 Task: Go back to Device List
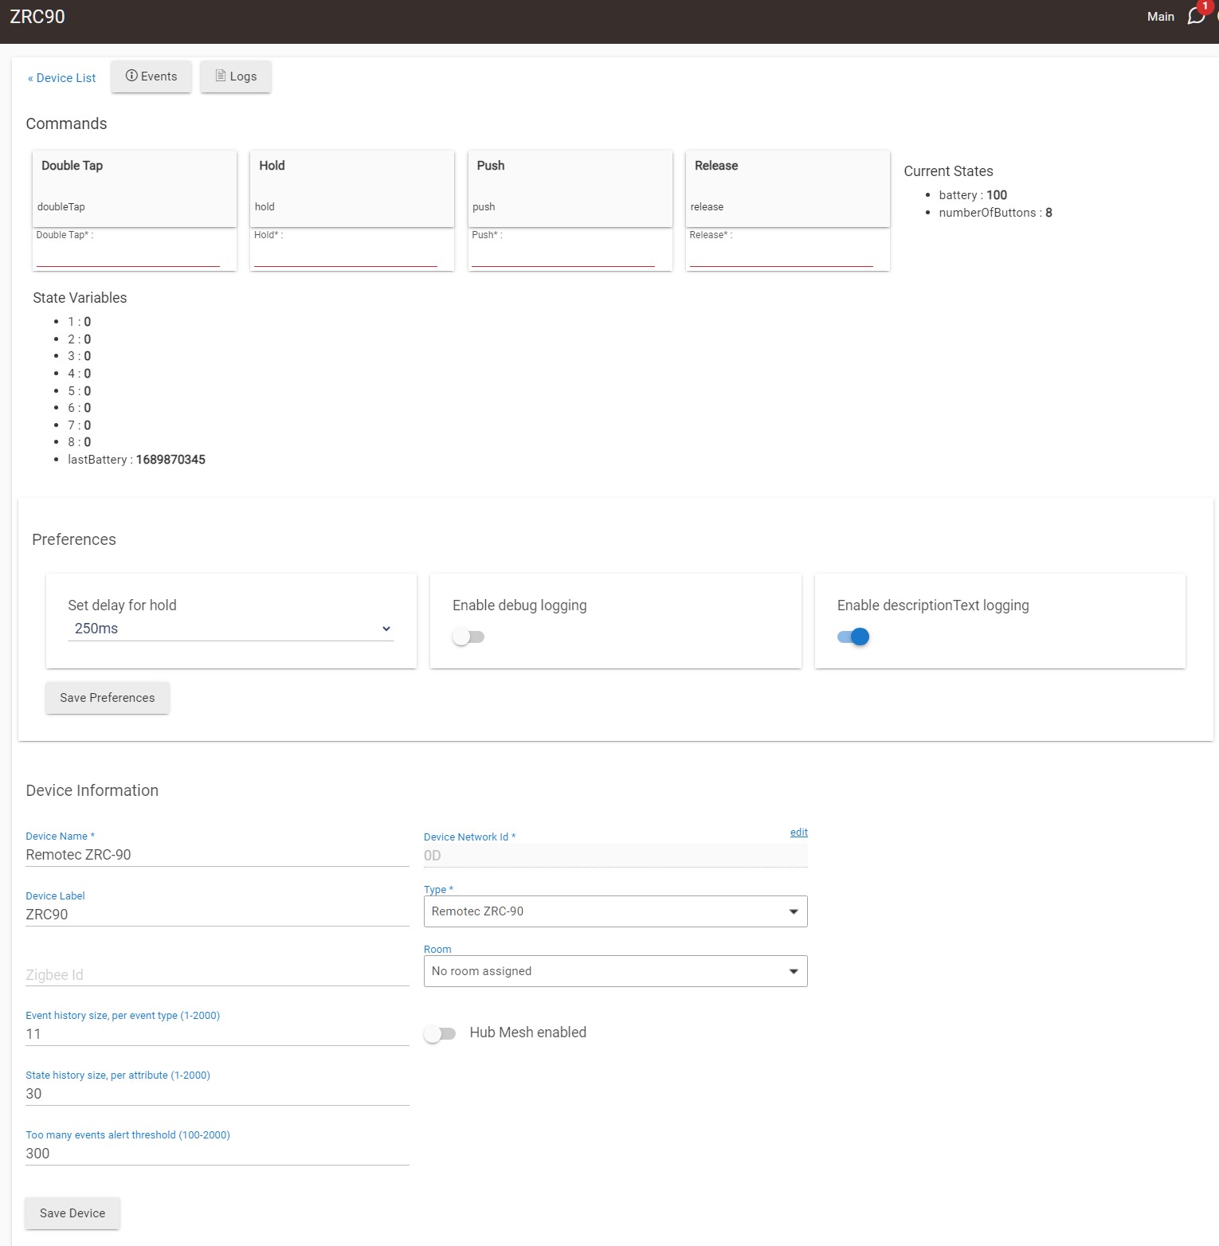tap(62, 78)
